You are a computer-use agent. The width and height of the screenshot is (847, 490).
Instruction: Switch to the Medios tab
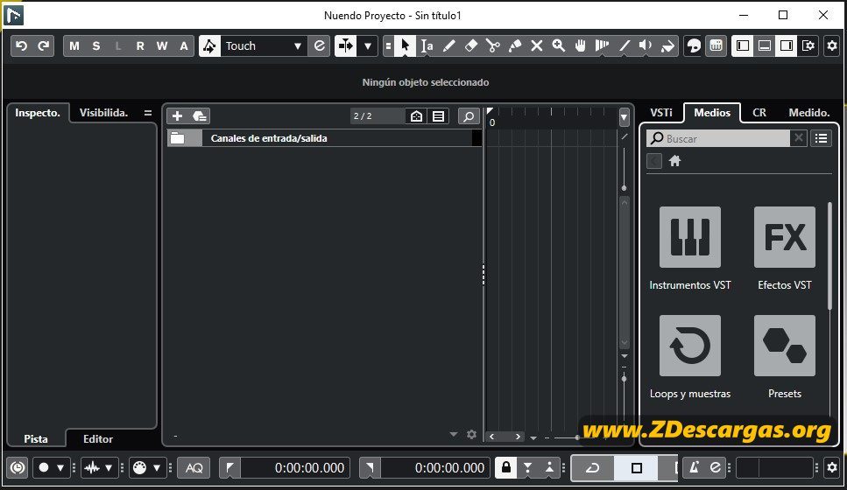[712, 113]
